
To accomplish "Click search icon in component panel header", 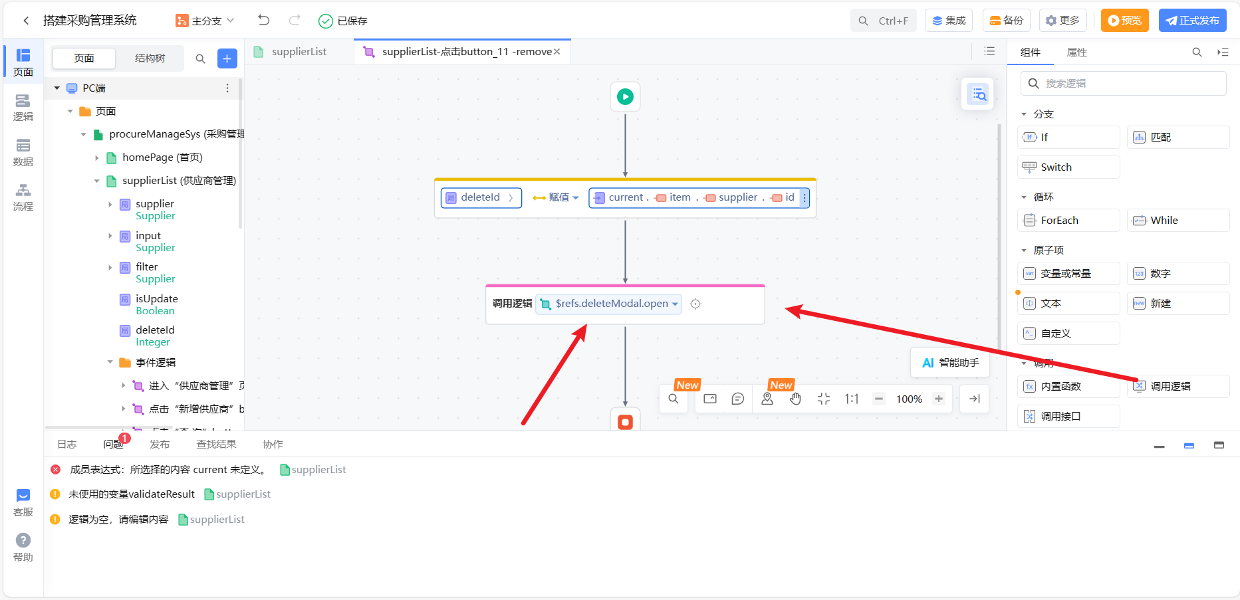I will (1197, 52).
